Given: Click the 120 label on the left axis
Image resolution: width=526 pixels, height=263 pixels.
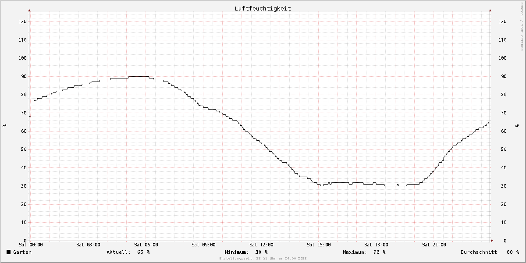Looking at the screenshot, I should pos(22,21).
